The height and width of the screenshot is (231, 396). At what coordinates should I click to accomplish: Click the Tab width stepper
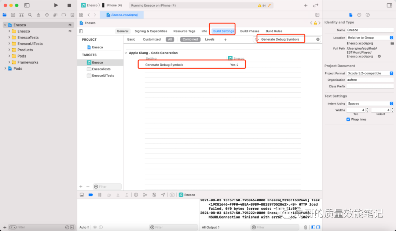coord(367,110)
